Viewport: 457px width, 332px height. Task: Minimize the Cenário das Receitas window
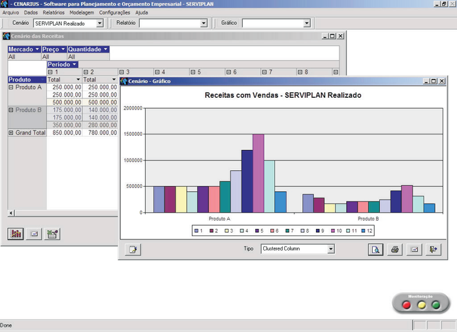coord(325,36)
